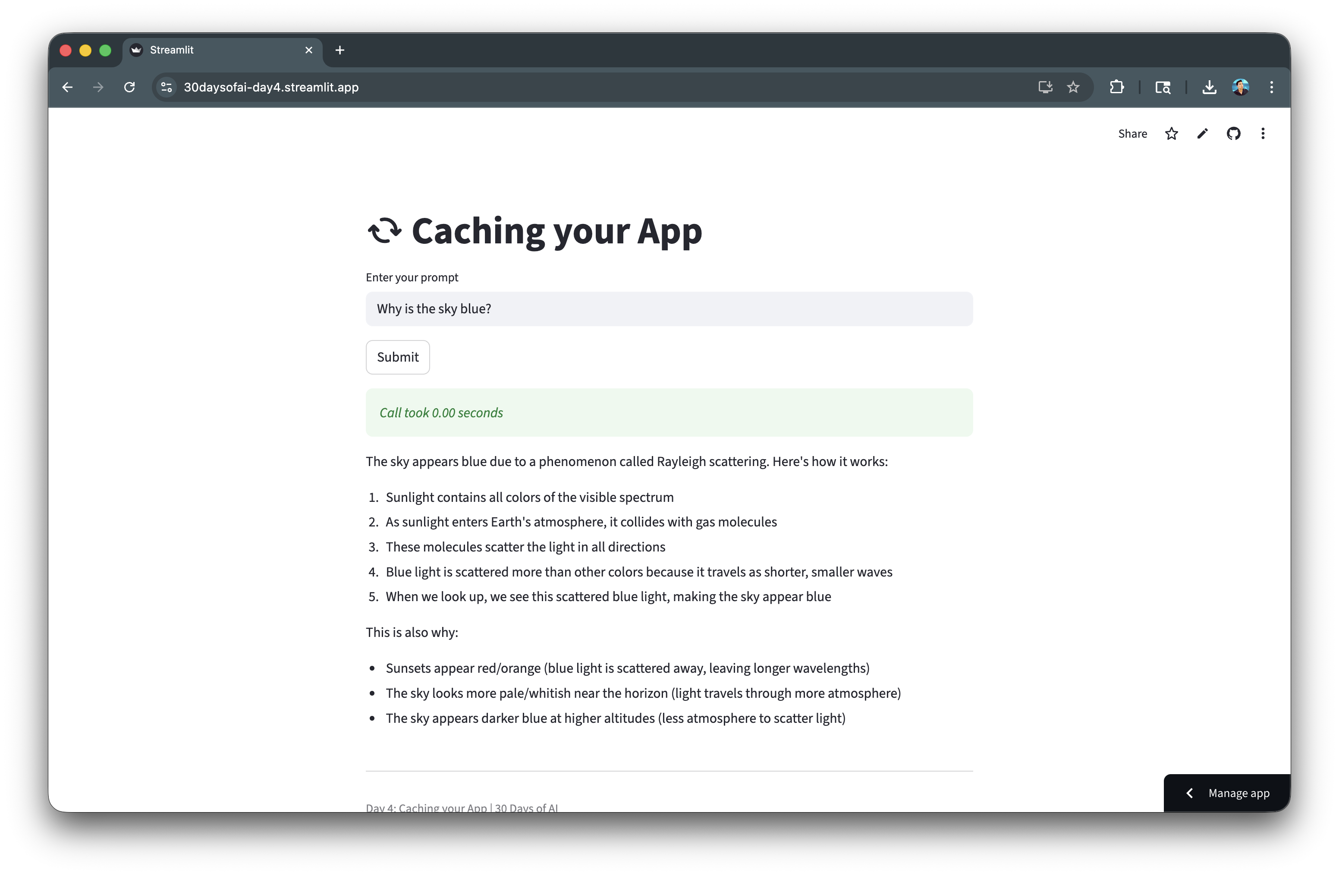
Task: Bookmark this page with the star icon
Action: pyautogui.click(x=1073, y=87)
